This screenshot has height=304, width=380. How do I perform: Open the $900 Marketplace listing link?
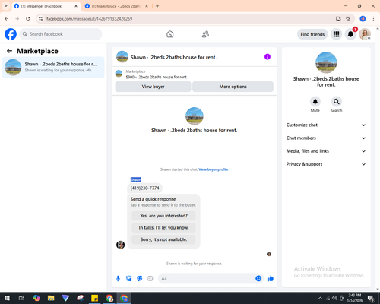157,77
